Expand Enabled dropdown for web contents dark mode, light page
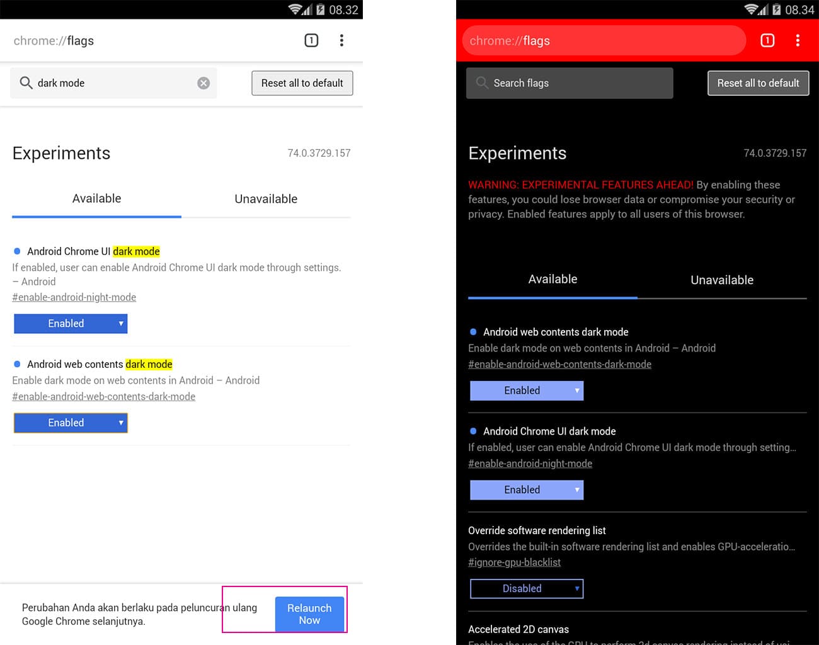819x645 pixels. pos(71,423)
